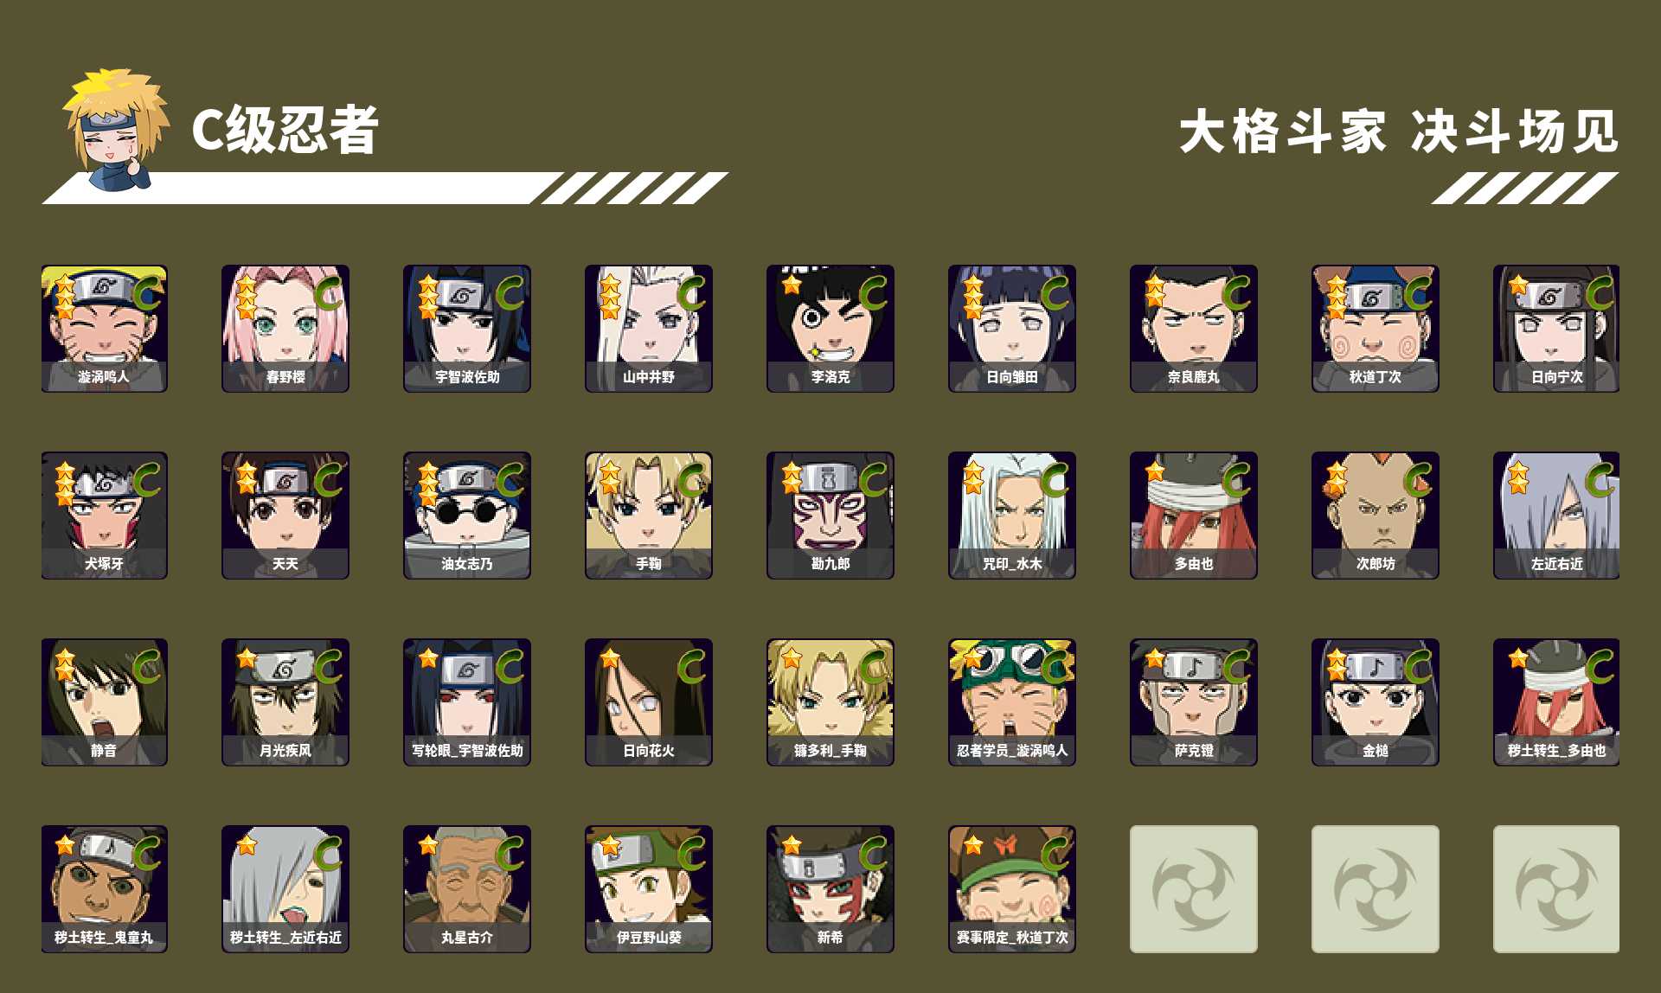Open the 咒印_水木 character card
This screenshot has width=1661, height=993.
coord(1012,516)
